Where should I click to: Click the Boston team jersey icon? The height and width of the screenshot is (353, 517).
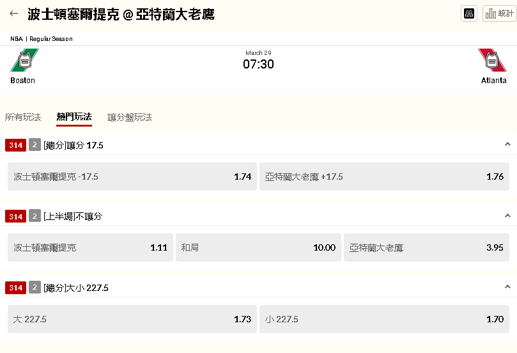24,61
